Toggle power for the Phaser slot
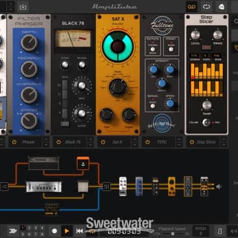238x238 pixels. 14,142
